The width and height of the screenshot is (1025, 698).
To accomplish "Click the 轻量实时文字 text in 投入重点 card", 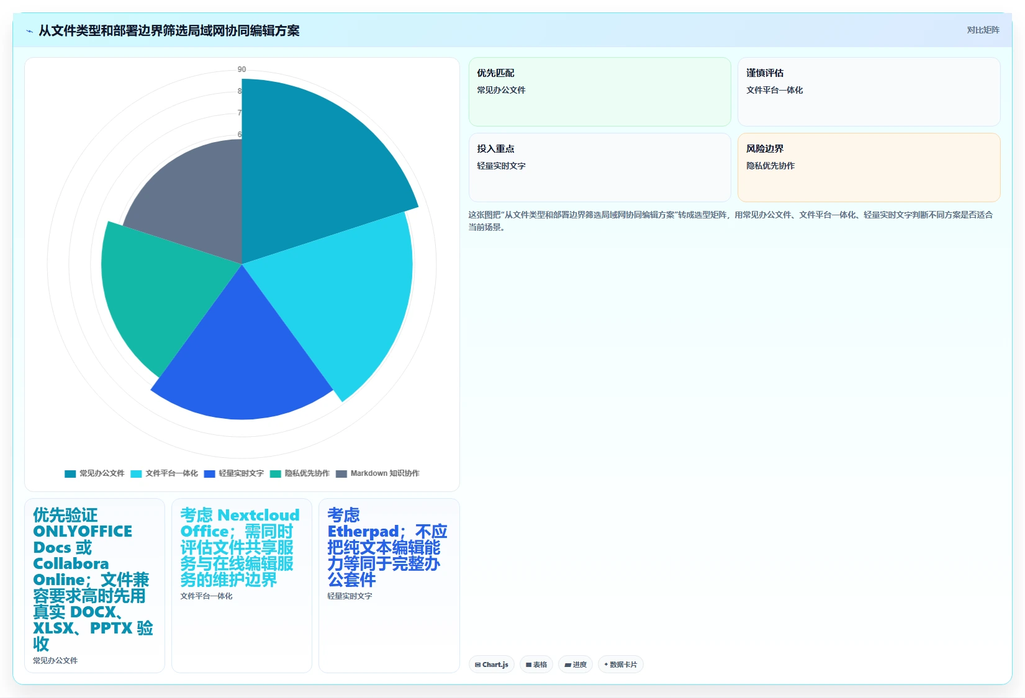I will point(501,166).
